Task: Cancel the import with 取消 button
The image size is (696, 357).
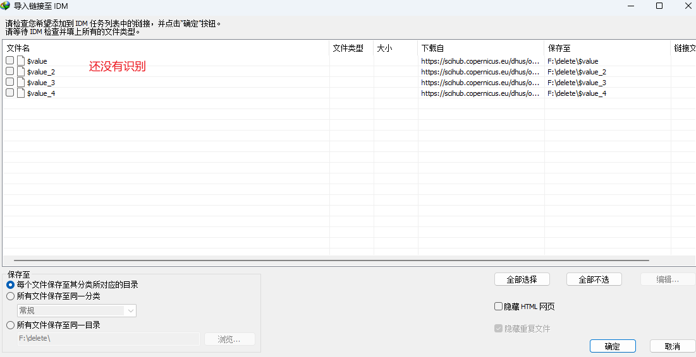Action: point(673,346)
